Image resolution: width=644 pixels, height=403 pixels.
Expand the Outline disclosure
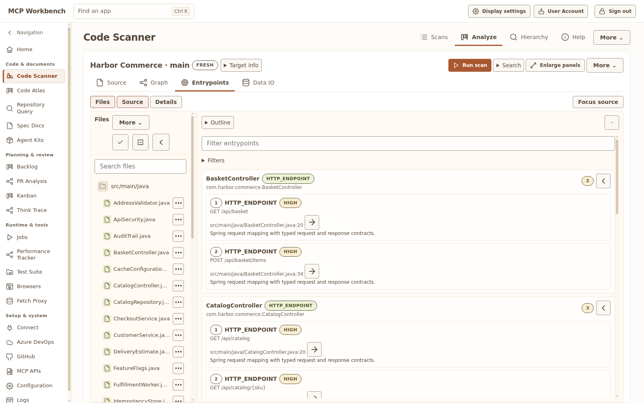[x=218, y=123]
